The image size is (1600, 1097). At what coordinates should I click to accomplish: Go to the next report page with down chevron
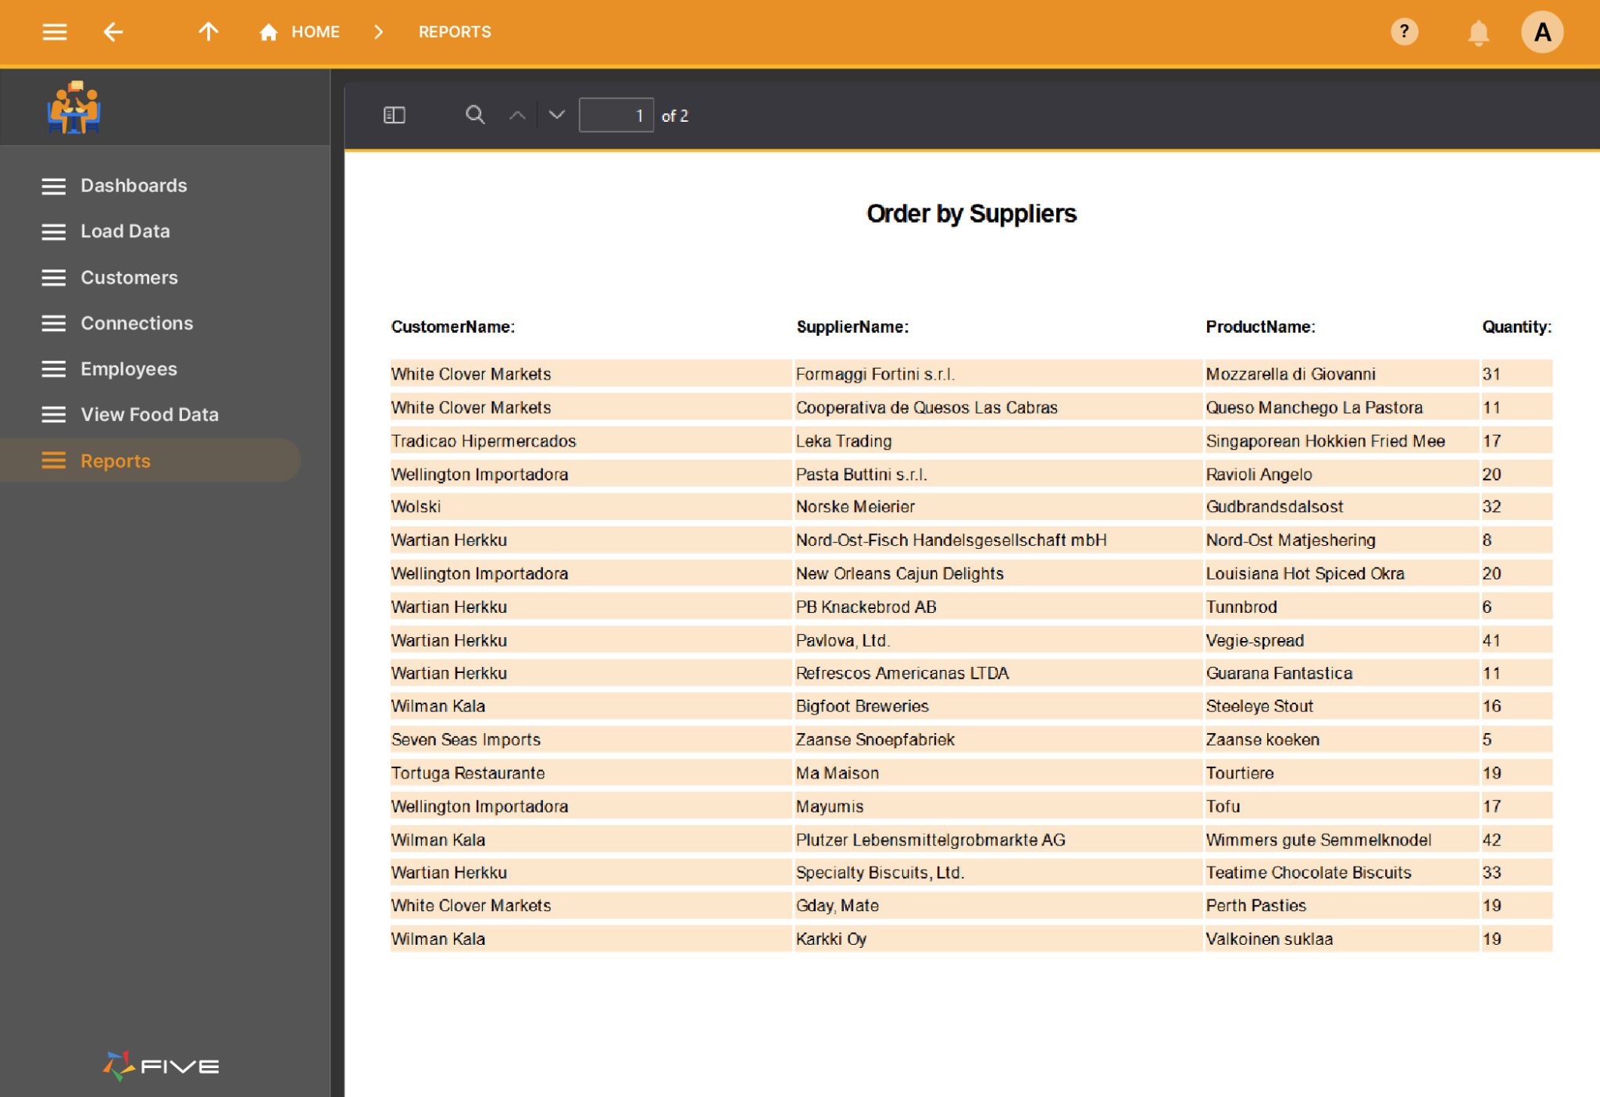pyautogui.click(x=555, y=115)
